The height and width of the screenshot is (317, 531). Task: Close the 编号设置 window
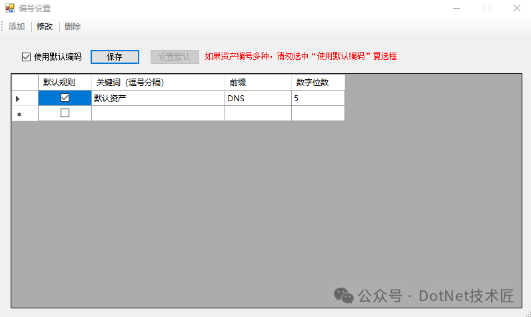[x=516, y=8]
